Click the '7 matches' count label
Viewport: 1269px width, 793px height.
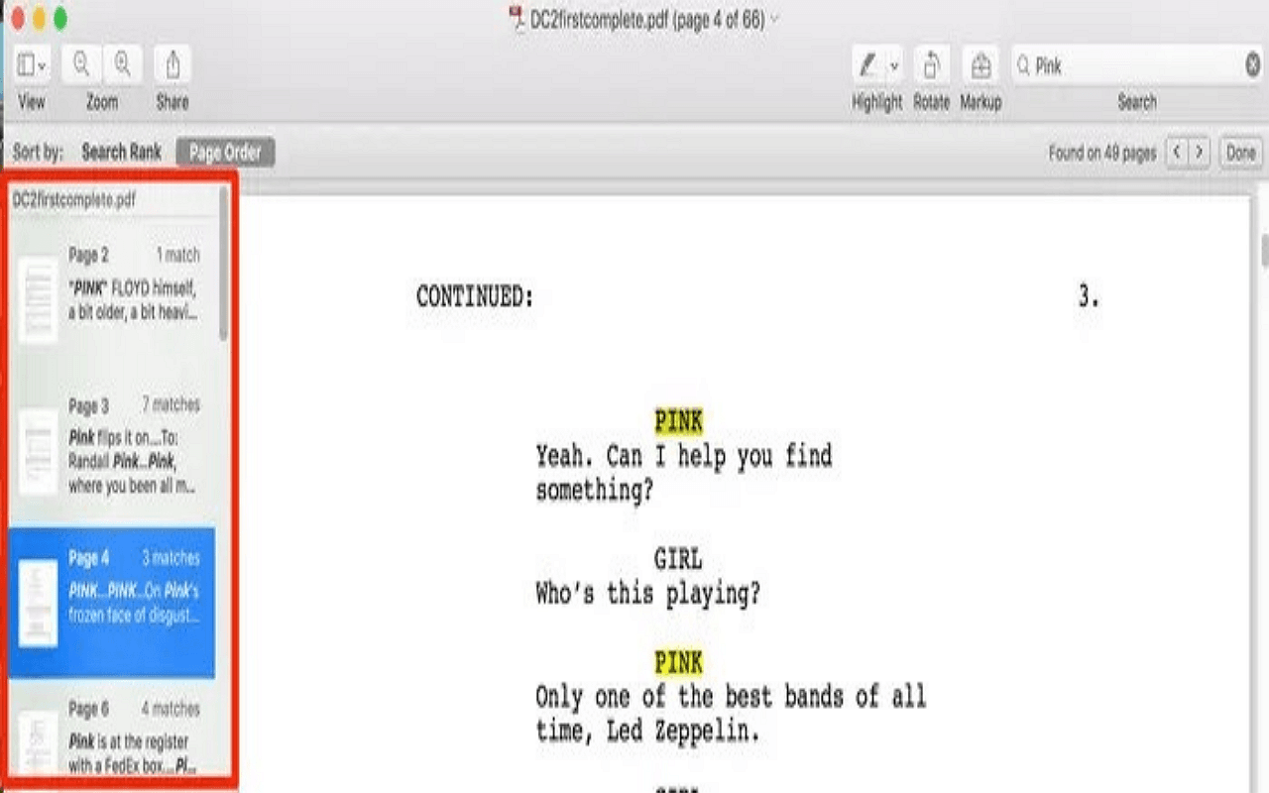(x=171, y=404)
